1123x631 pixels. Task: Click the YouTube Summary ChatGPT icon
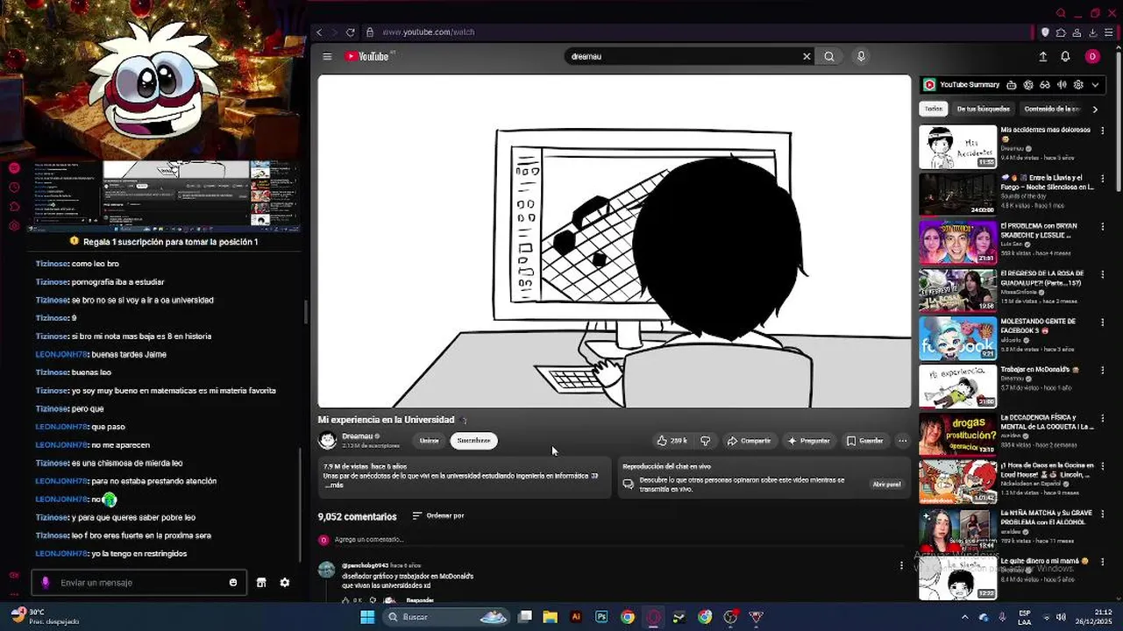1028,85
